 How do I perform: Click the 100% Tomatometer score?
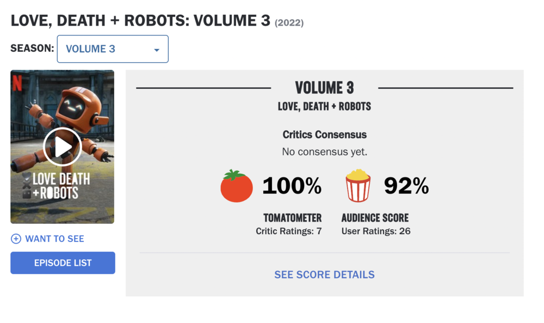292,186
